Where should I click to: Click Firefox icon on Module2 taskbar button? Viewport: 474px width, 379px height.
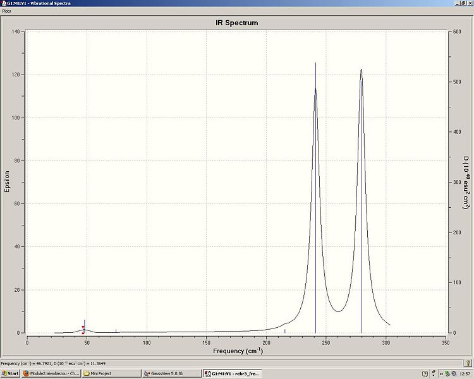[x=26, y=373]
